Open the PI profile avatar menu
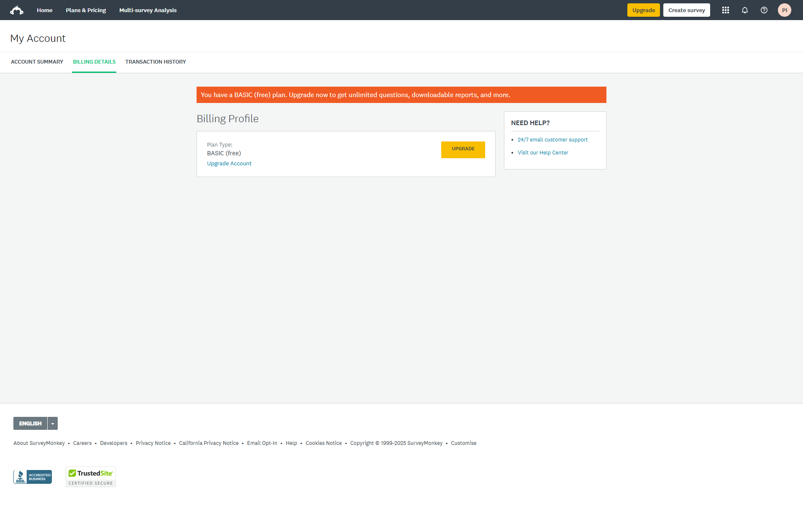This screenshot has width=803, height=506. coord(784,10)
